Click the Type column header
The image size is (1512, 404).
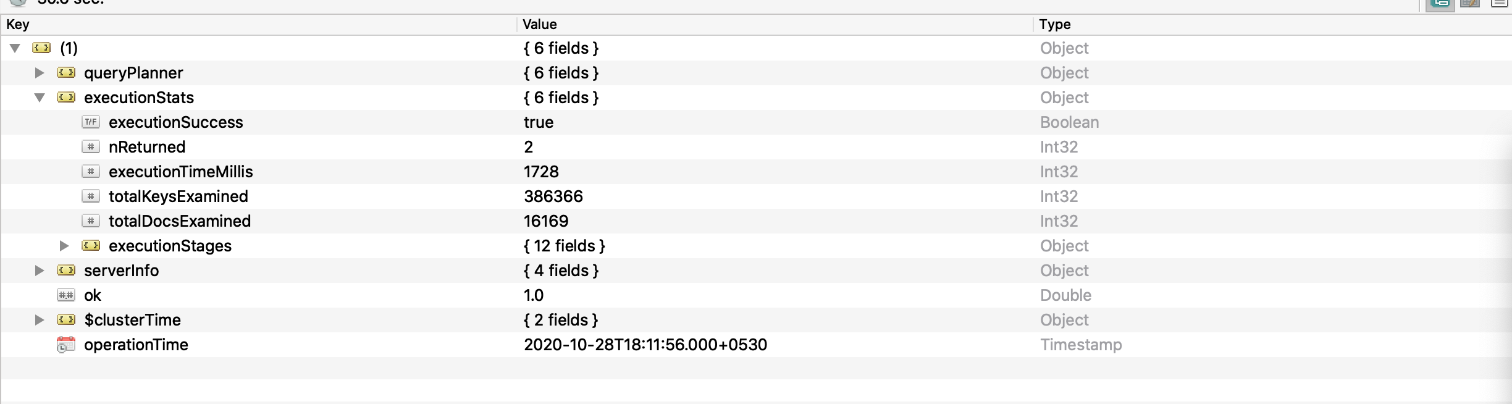1054,24
